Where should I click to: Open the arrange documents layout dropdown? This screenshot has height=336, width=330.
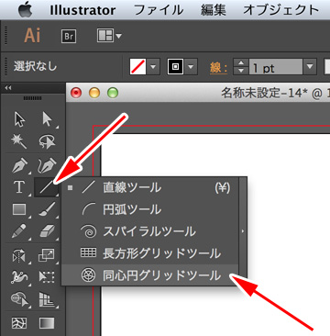[x=109, y=36]
